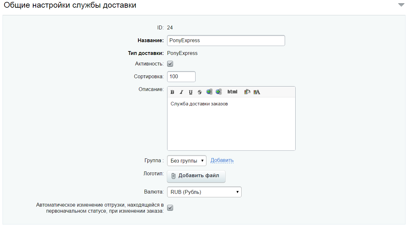Insert a hyperlink in the description
Image resolution: width=410 pixels, height=228 pixels.
[x=209, y=92]
